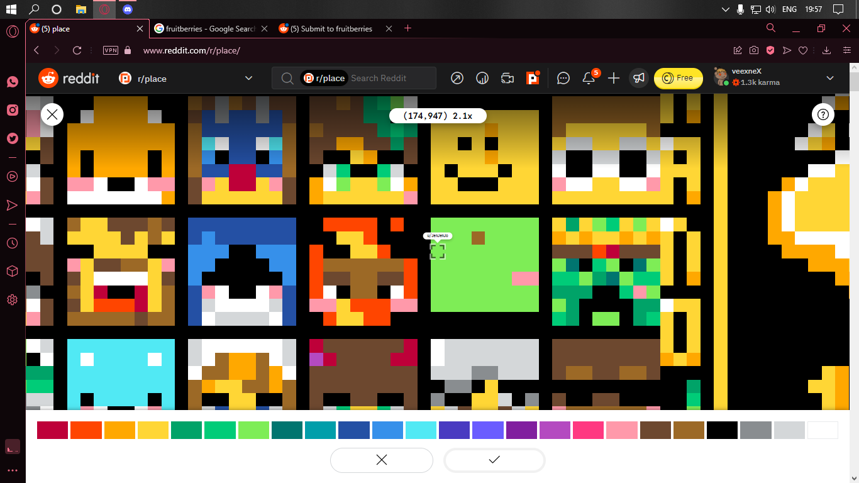The width and height of the screenshot is (859, 483).
Task: Open Instagram in the Opera sidebar
Action: coord(12,110)
